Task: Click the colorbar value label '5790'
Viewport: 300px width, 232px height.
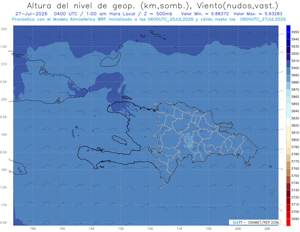Action: pos(295,147)
